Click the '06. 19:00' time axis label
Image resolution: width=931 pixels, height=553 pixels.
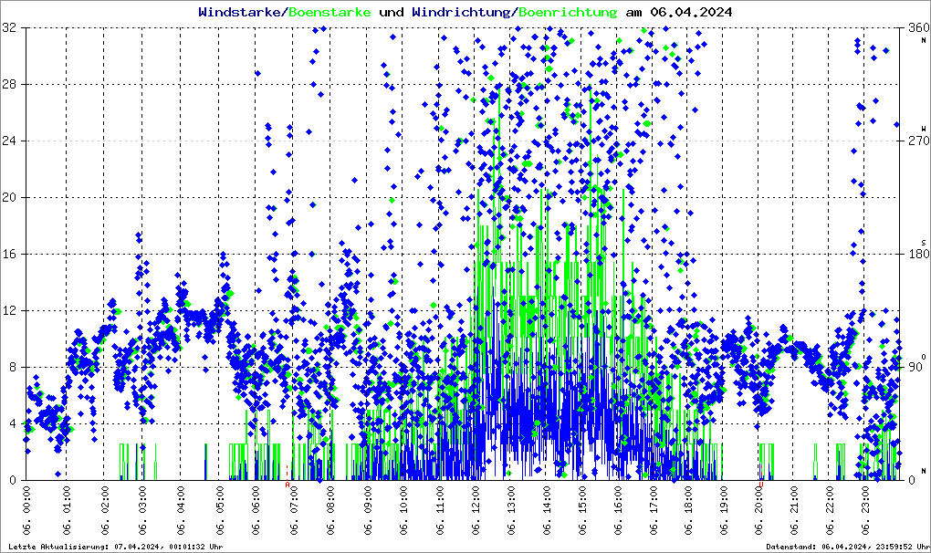click(724, 510)
